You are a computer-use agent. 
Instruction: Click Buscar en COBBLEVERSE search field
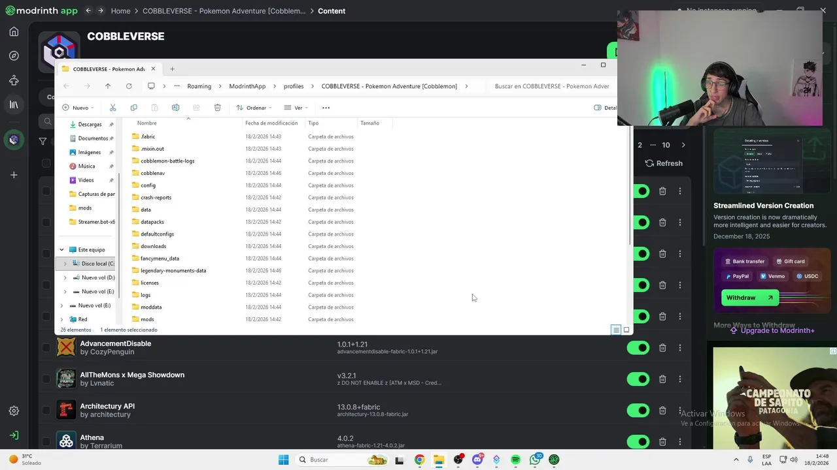(551, 86)
